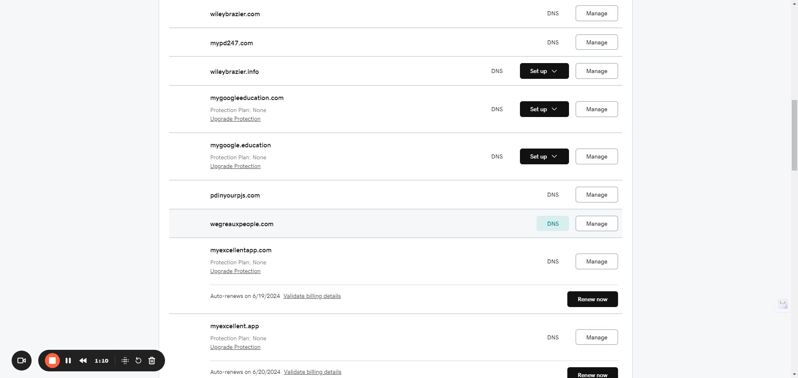
Task: Restart the recording
Action: 138,361
